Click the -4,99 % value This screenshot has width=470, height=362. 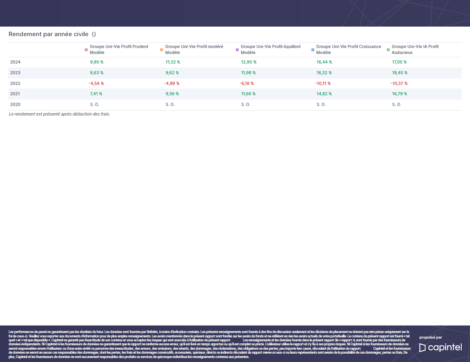click(172, 83)
